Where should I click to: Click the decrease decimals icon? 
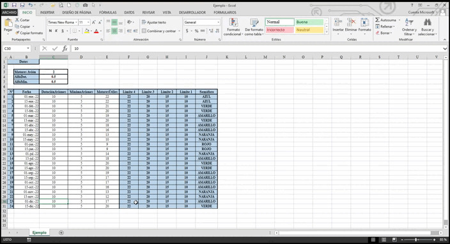[x=217, y=31]
